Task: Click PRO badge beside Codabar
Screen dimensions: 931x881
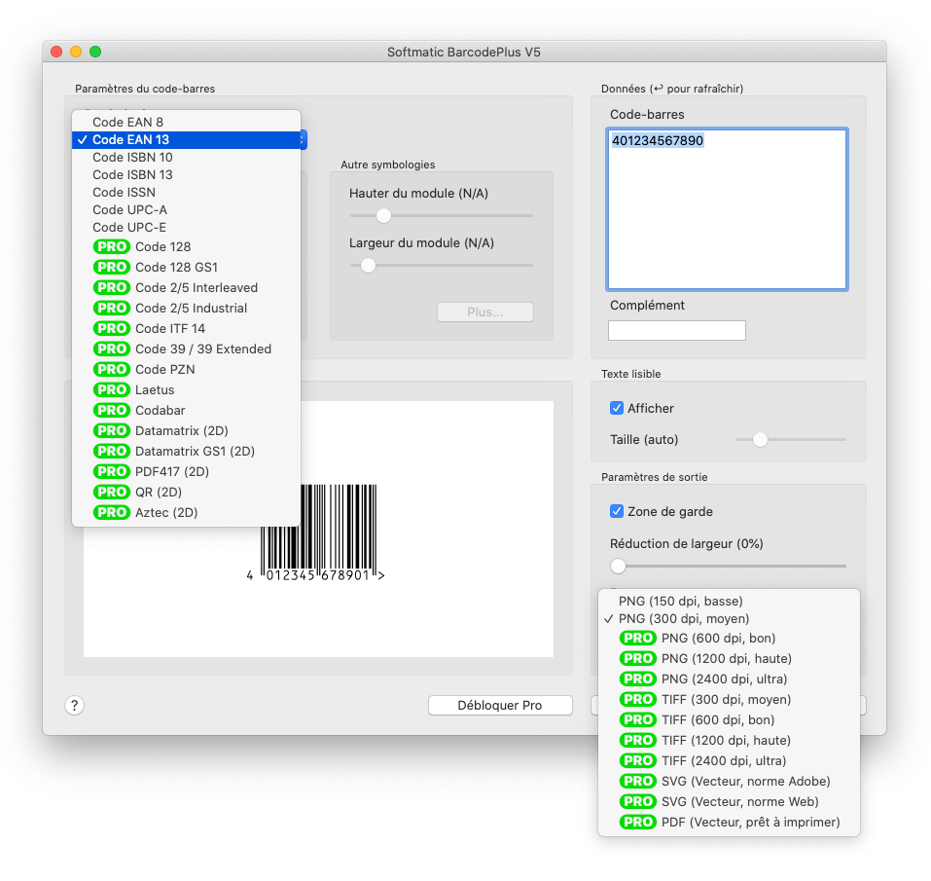Action: (112, 411)
